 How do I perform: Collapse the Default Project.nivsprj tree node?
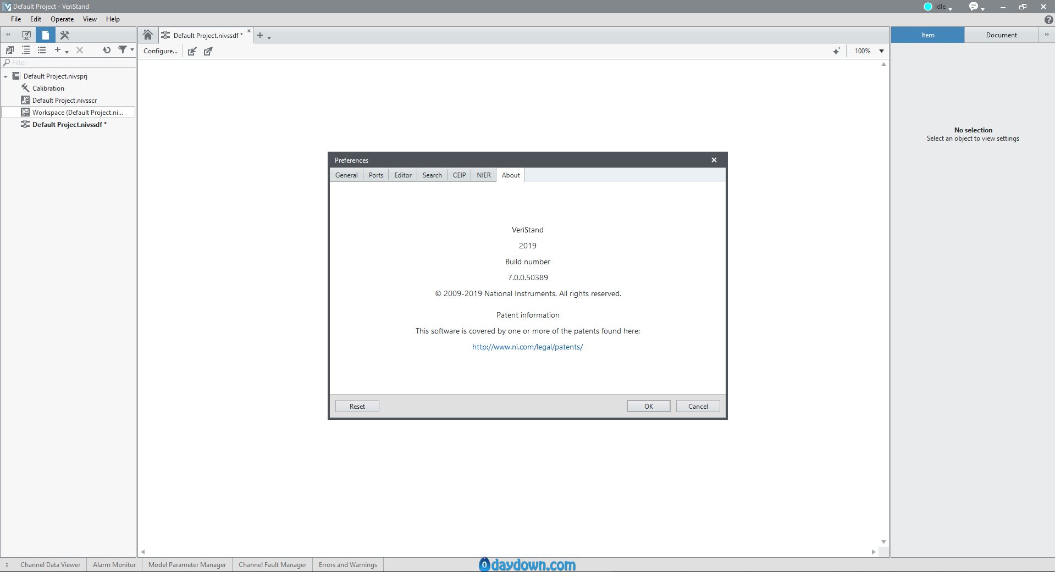coord(6,76)
